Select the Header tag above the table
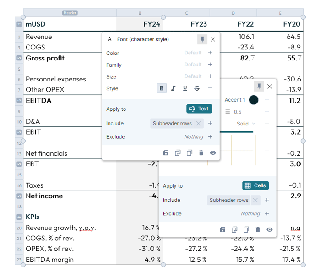 pos(70,13)
